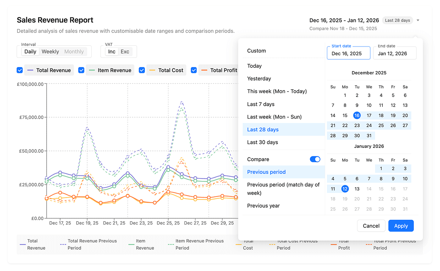Uncheck the Total Cost checkbox

coord(142,70)
